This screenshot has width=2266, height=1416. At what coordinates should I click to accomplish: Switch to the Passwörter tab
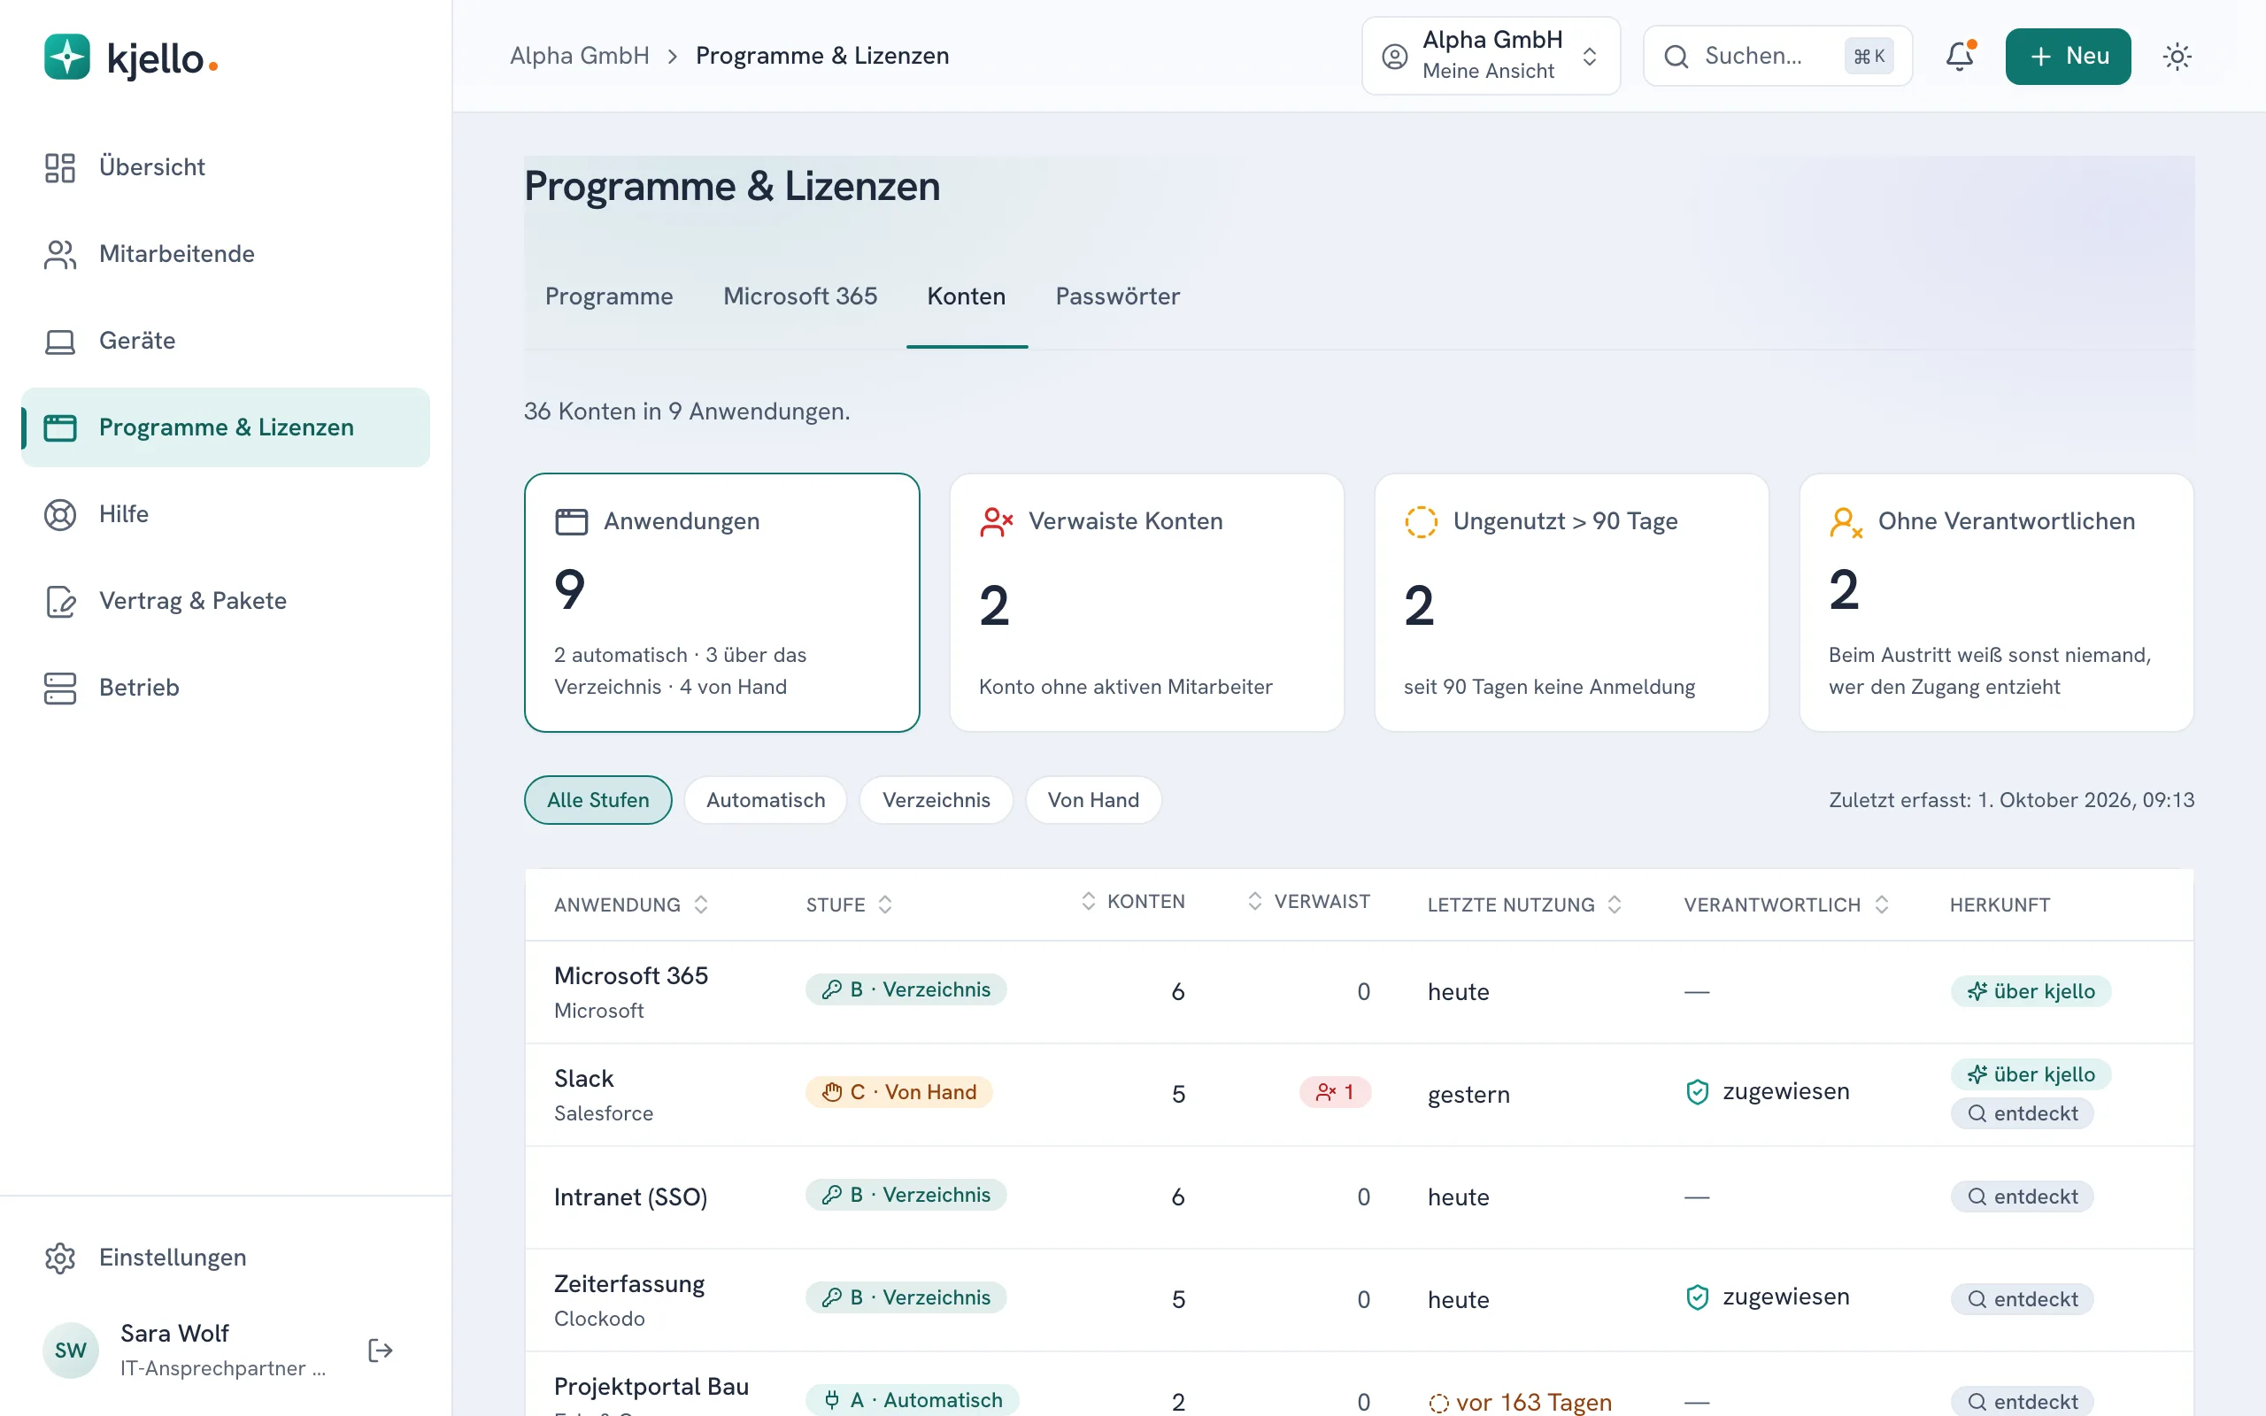(x=1117, y=296)
